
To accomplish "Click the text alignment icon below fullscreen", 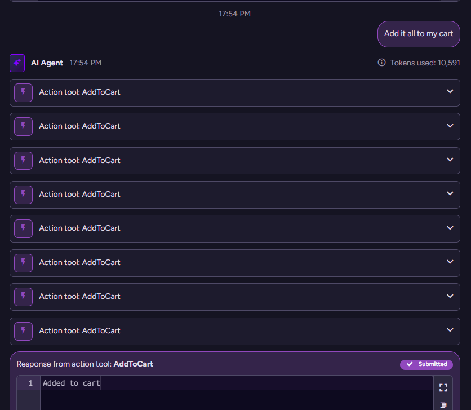I will 443,404.
